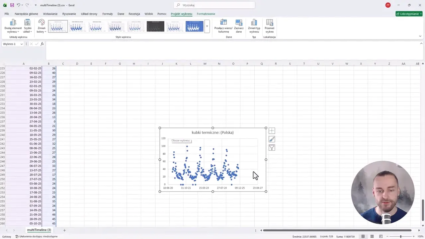Open the Wstawianie ribbon tab
This screenshot has height=239, width=425.
coord(50,14)
